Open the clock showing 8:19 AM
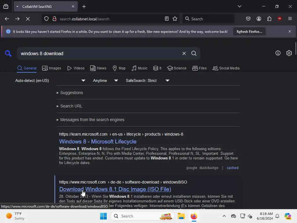This screenshot has width=297, height=223. tap(265, 216)
